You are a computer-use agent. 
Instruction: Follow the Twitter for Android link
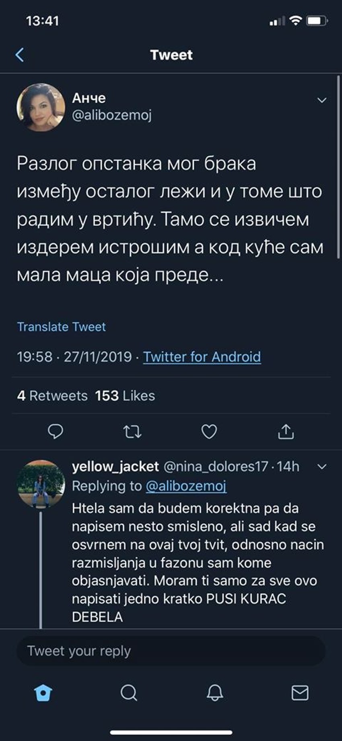click(202, 357)
